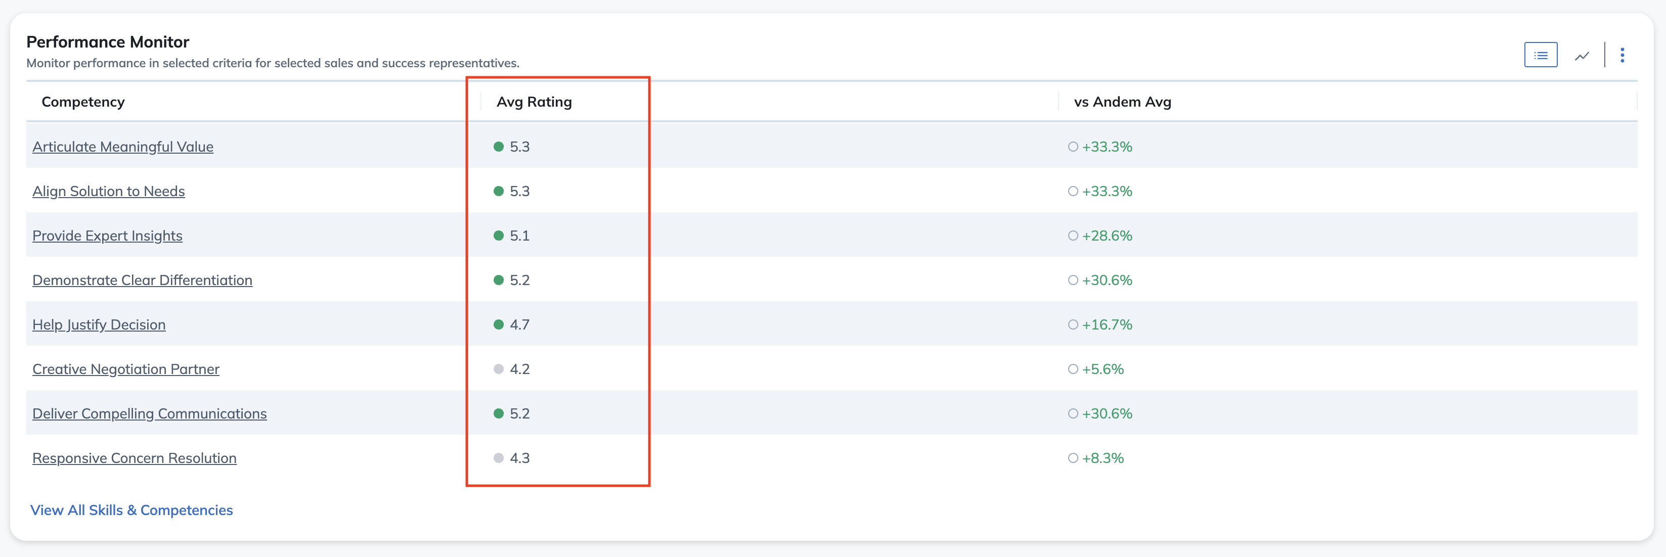Open Articulate Meaningful Value competency
1666x557 pixels.
point(123,147)
